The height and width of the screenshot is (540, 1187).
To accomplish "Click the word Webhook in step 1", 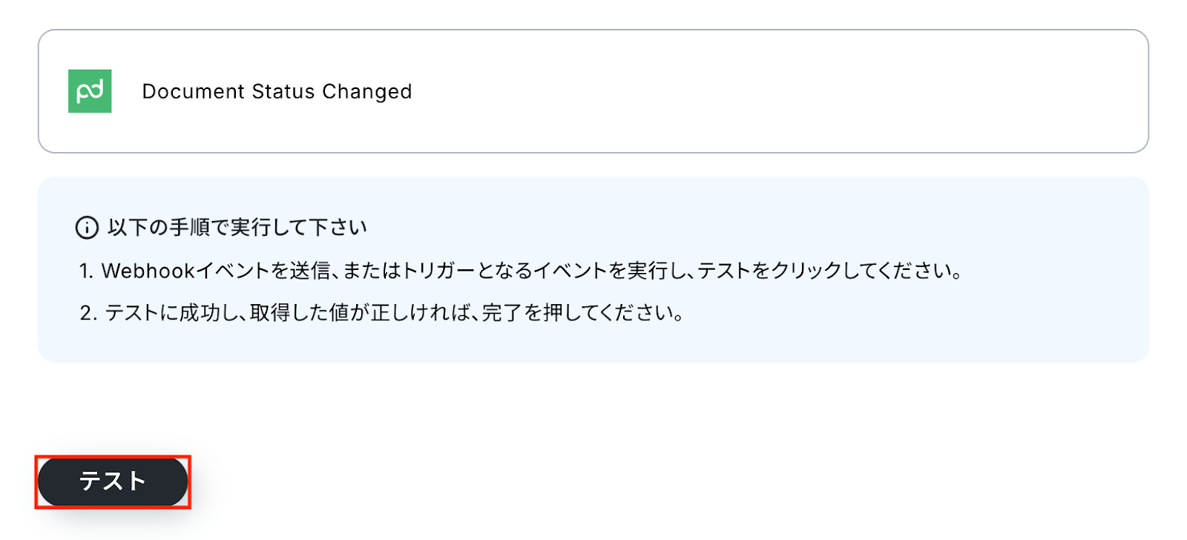I will tap(148, 271).
